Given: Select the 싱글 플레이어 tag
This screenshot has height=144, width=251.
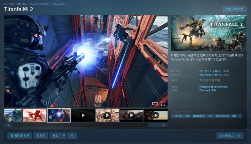Looking at the screenshot, I should pyautogui.click(x=222, y=116).
